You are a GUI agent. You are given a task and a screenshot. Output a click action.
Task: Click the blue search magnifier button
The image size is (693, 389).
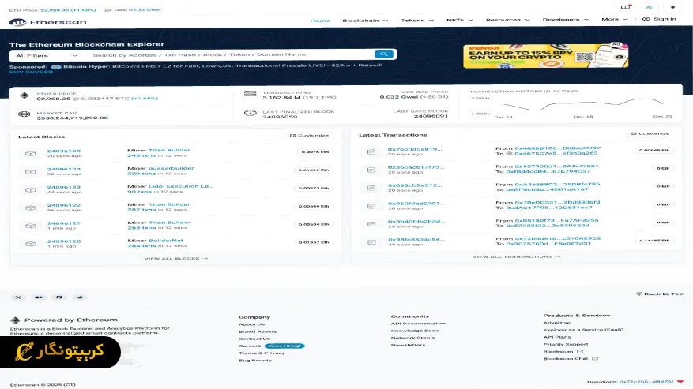click(383, 54)
